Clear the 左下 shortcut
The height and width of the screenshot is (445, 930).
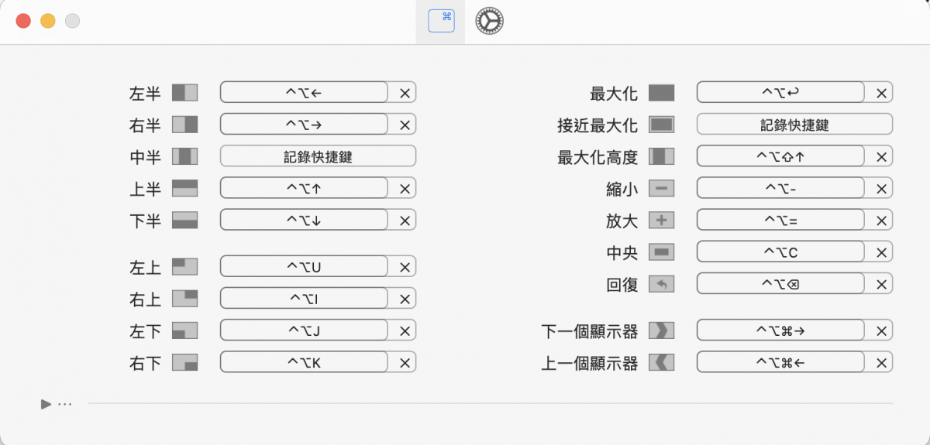coord(405,331)
